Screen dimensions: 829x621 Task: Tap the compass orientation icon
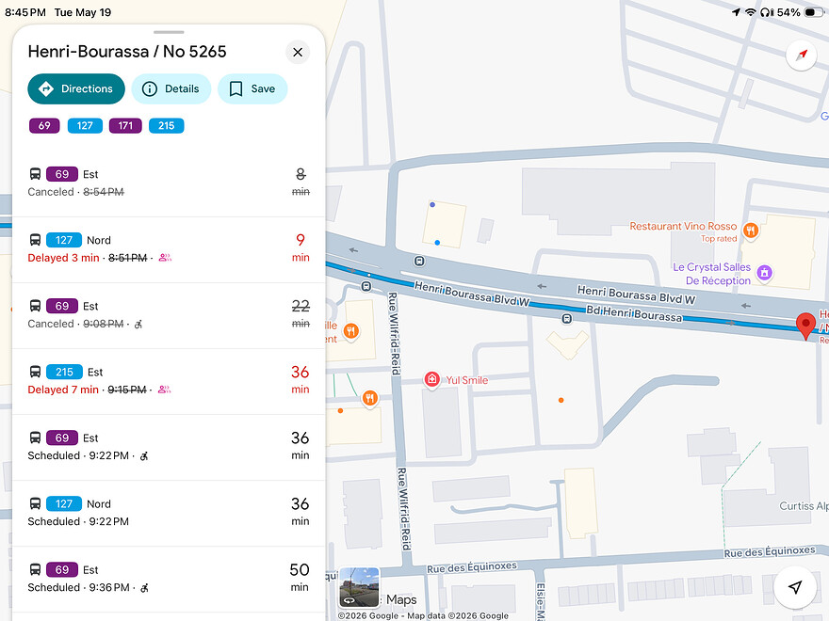point(801,55)
